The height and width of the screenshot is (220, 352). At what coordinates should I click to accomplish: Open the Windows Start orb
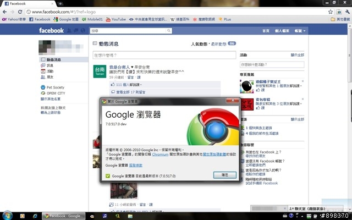point(7,216)
